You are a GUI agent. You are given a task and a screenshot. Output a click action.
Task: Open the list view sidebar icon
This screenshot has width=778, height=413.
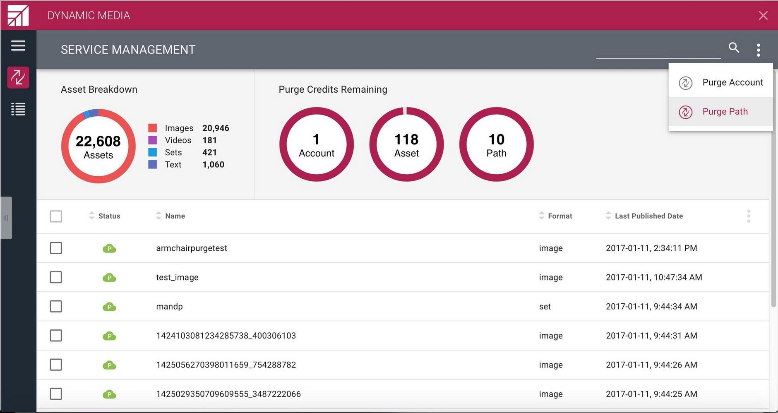[x=18, y=109]
